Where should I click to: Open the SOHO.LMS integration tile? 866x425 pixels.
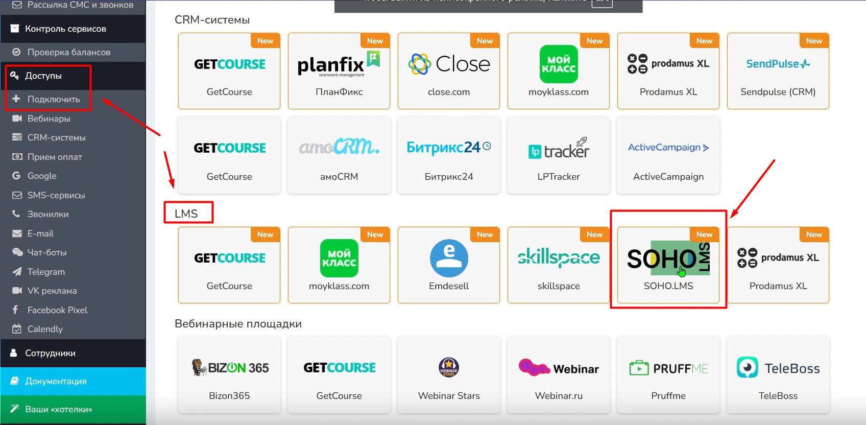click(668, 265)
